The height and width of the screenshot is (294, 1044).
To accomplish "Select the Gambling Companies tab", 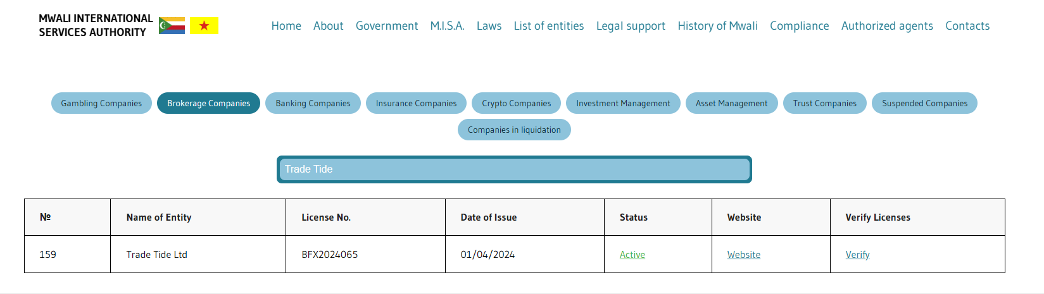I will 101,103.
